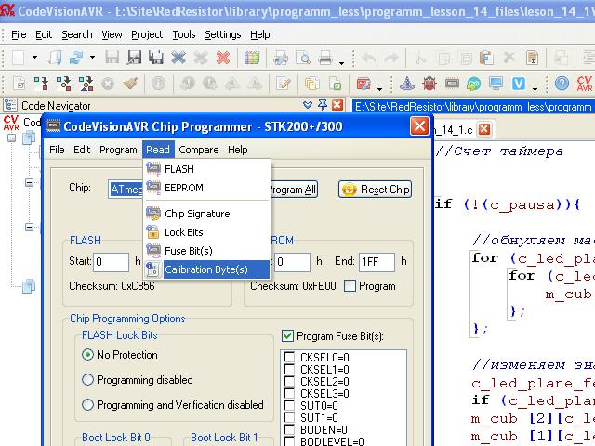Click the Save As floppy-with-pencil icon
The height and width of the screenshot is (446, 595).
point(134,58)
